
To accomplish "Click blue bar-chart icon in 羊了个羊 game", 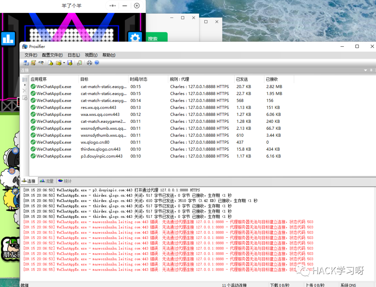I will tap(8, 38).
